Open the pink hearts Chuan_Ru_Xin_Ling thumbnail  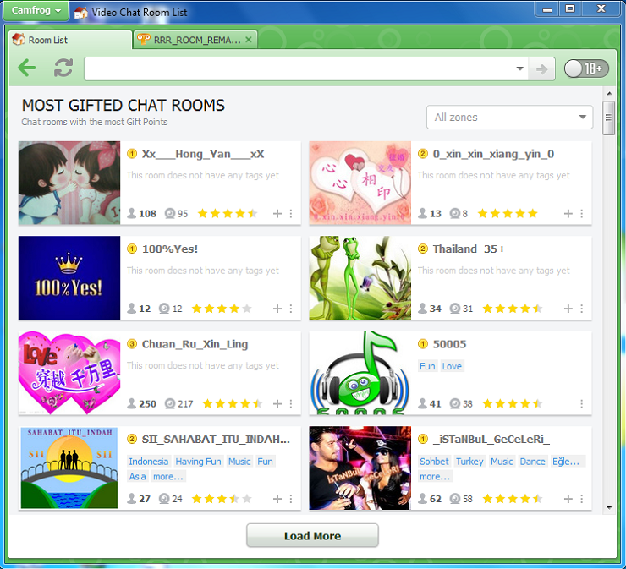click(x=69, y=373)
